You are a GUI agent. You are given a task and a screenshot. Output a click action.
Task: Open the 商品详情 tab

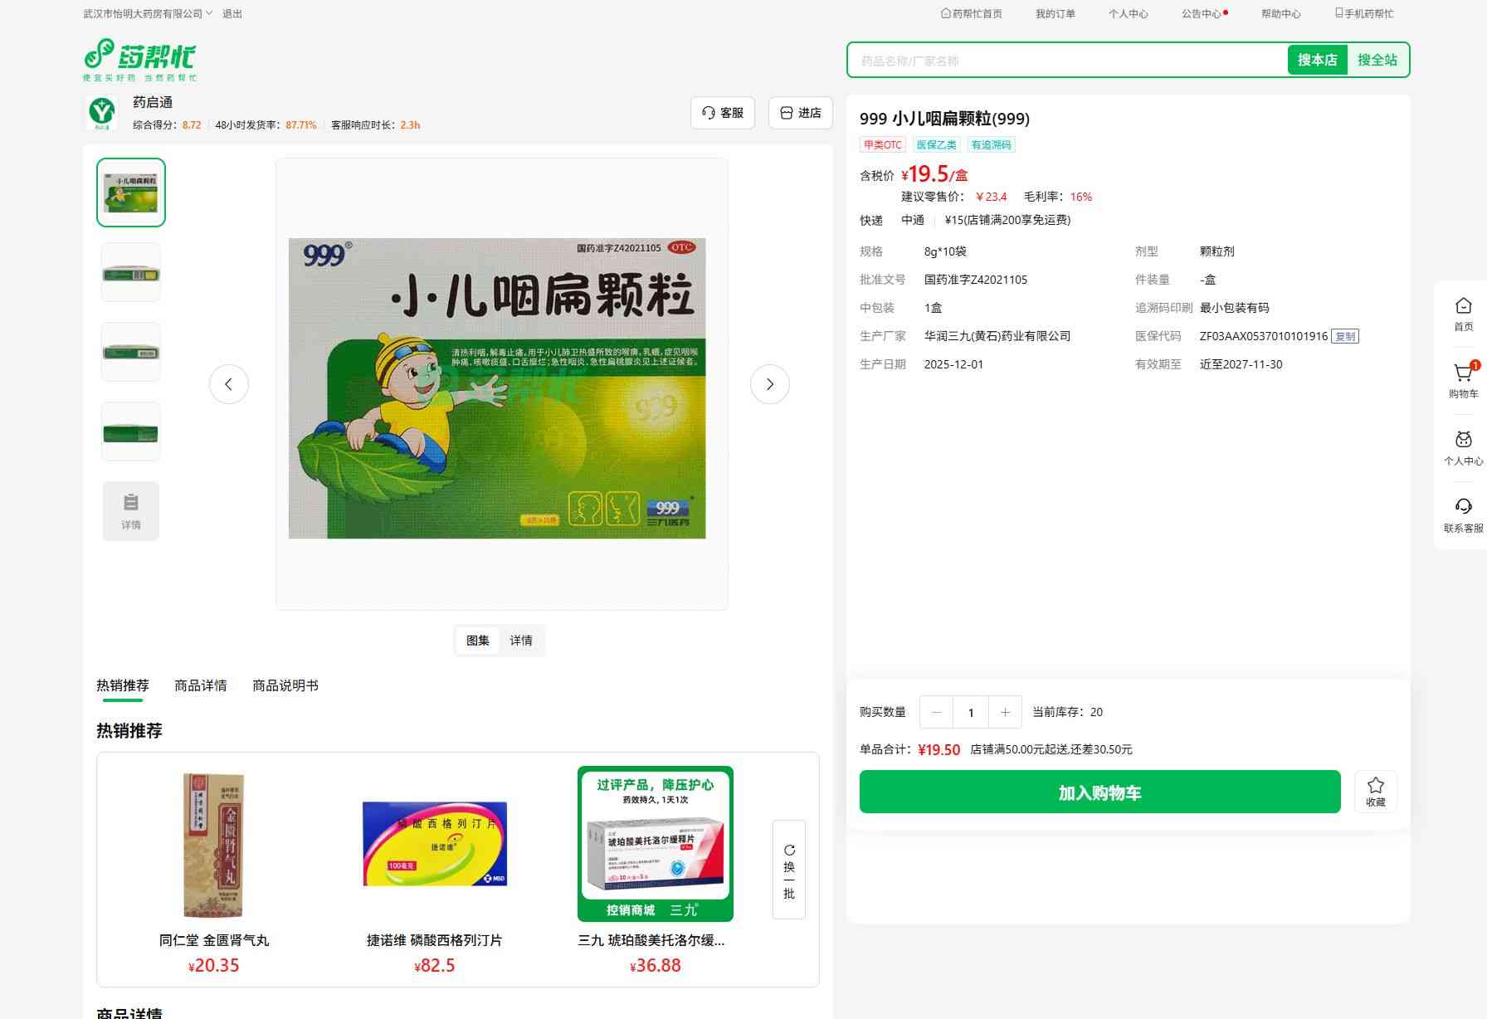201,685
